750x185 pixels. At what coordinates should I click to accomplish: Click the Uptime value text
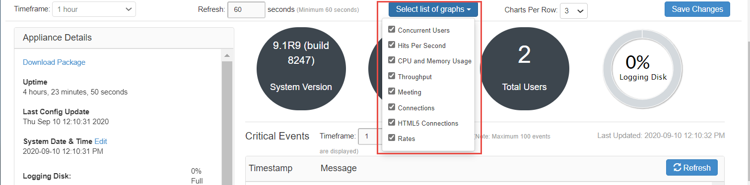[75, 92]
